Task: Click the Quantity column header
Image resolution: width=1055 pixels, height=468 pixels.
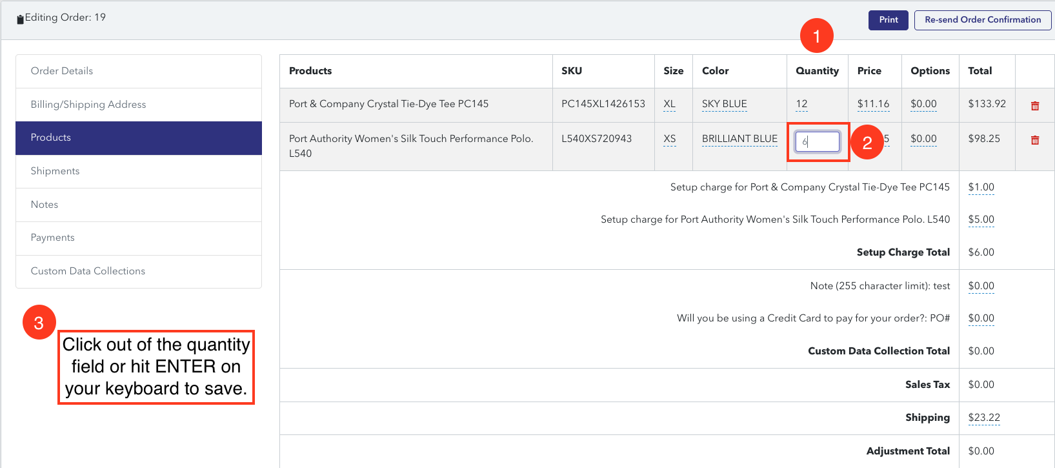Action: (817, 71)
